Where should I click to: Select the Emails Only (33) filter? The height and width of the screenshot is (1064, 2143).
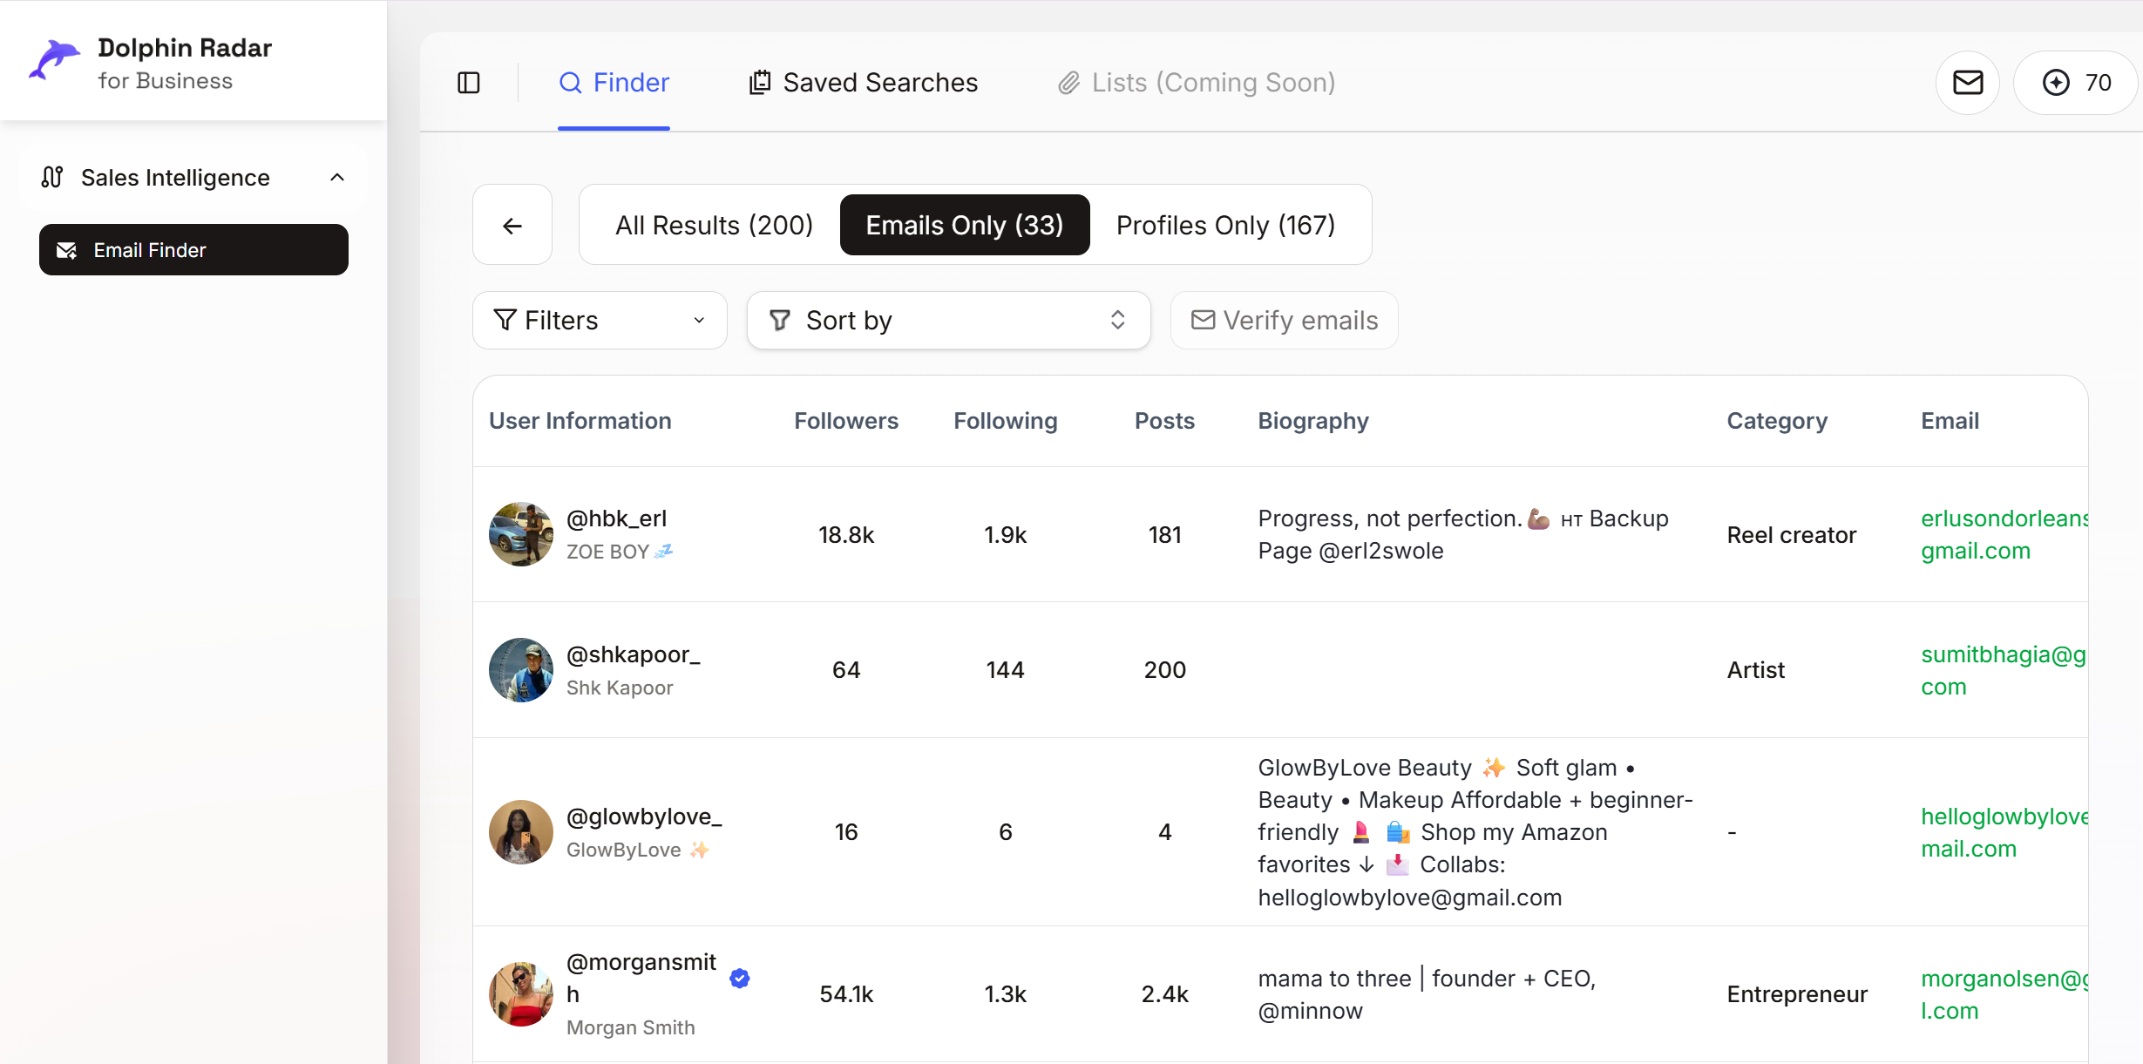point(964,225)
